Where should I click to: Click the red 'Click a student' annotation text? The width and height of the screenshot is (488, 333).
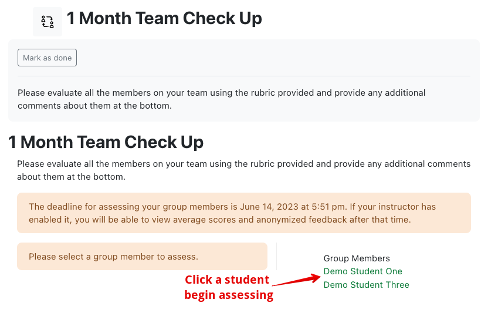(x=227, y=280)
